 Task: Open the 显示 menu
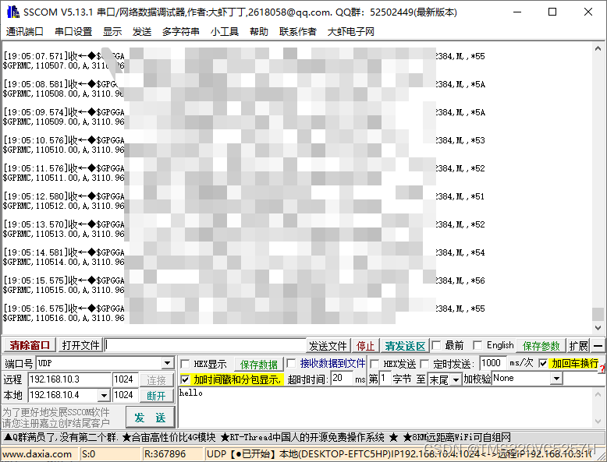pos(112,32)
